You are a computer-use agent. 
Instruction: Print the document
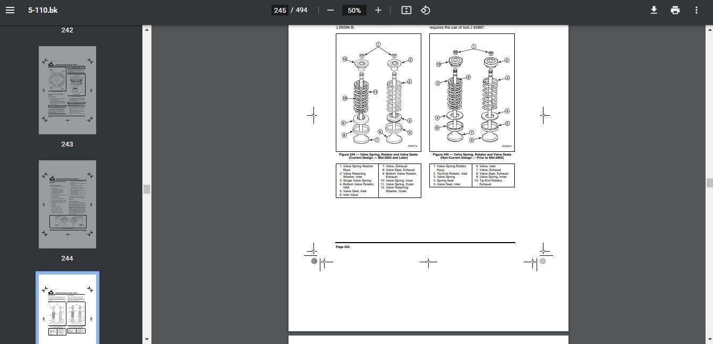675,10
